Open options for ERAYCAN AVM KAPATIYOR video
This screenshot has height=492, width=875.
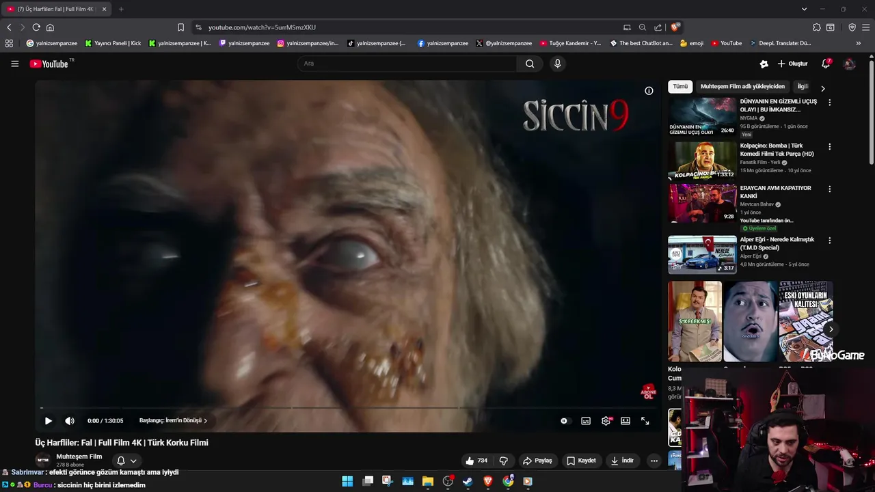pyautogui.click(x=830, y=189)
